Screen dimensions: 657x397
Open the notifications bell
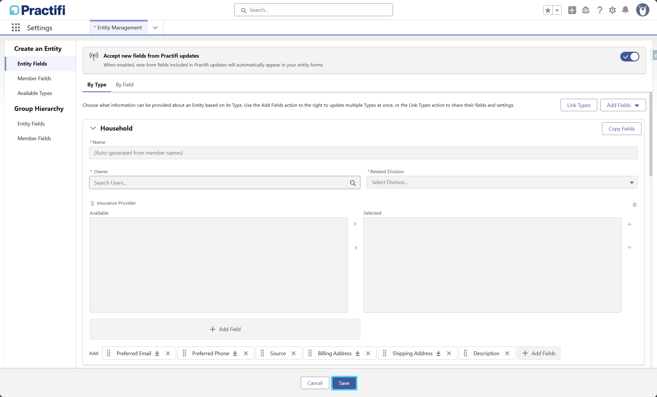tap(625, 10)
